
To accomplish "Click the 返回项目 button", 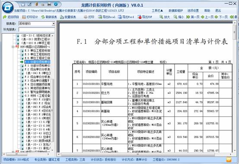I will point(11,17).
